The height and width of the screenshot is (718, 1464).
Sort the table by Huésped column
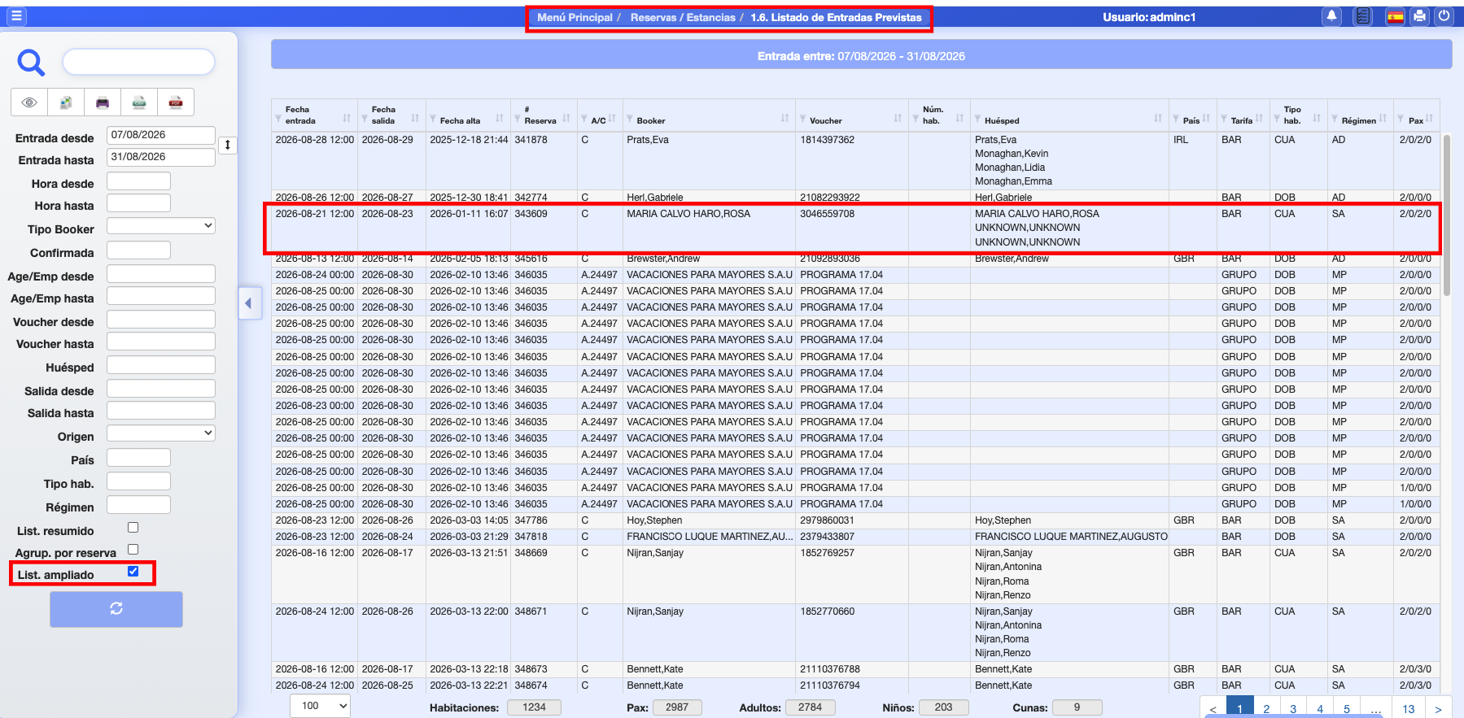coord(1158,119)
